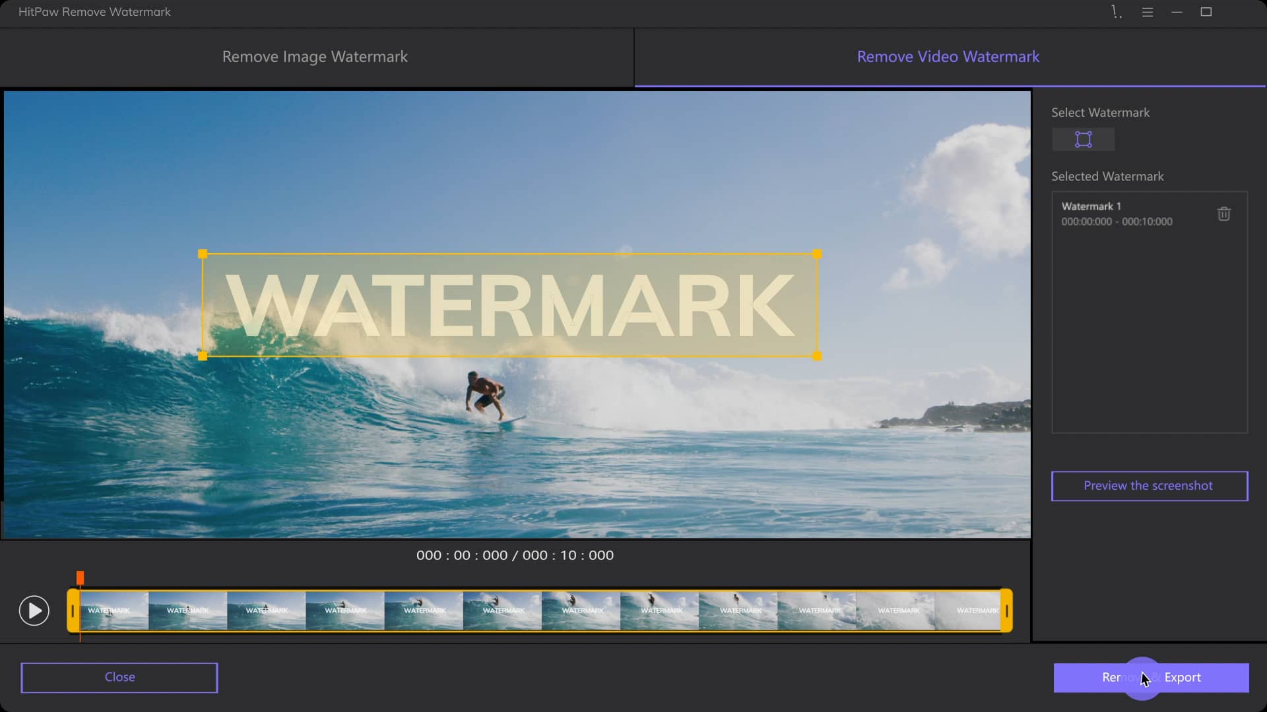This screenshot has height=712, width=1267.
Task: Open the hamburger menu in the title bar
Action: pos(1147,12)
